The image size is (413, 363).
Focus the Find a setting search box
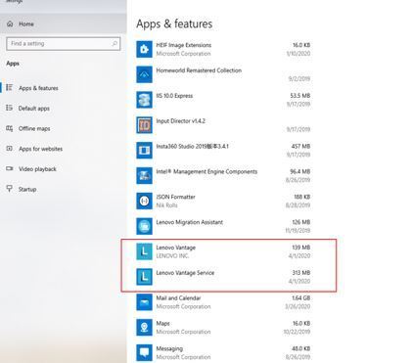(x=63, y=44)
